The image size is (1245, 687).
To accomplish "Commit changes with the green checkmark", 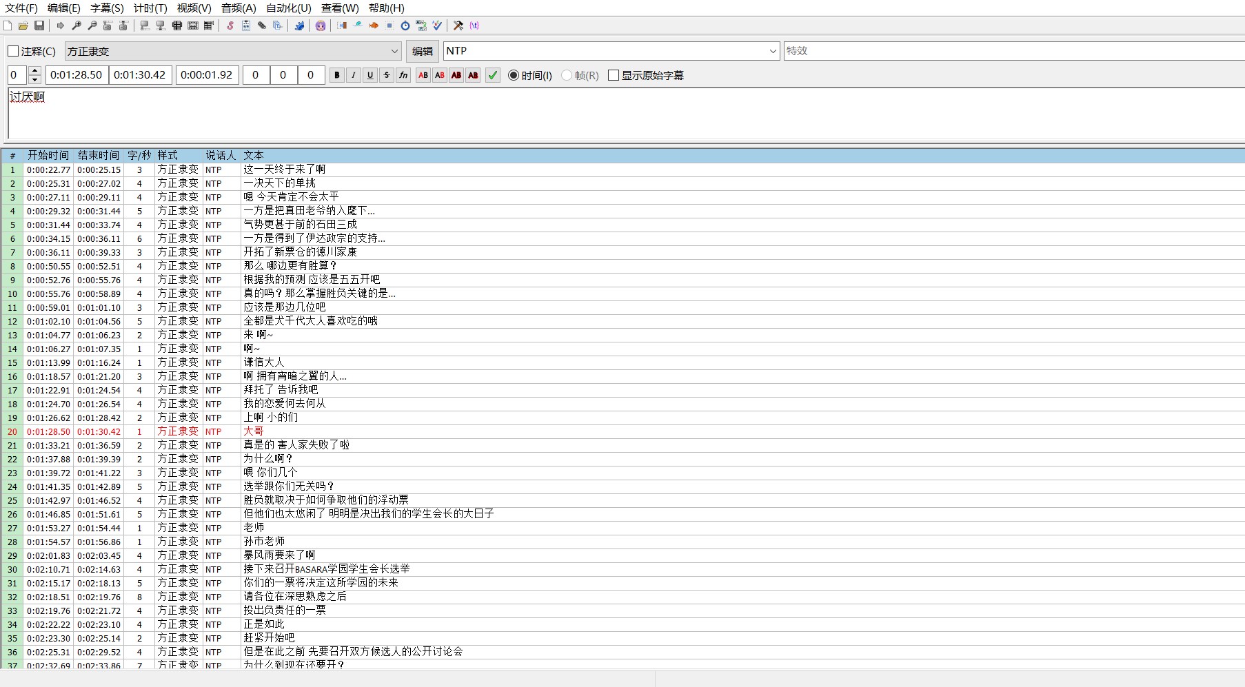I will [x=493, y=75].
